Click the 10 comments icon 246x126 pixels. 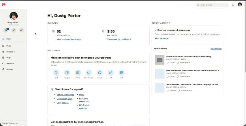[179, 91]
